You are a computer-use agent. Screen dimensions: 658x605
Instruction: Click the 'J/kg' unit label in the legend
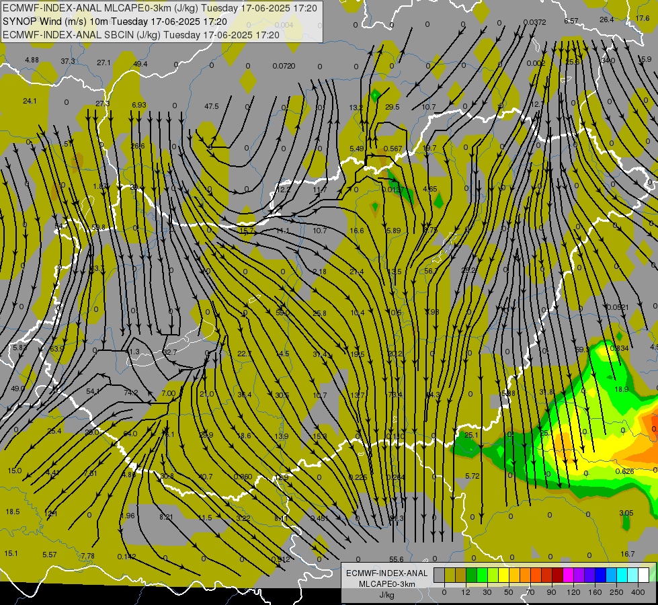coord(387,595)
